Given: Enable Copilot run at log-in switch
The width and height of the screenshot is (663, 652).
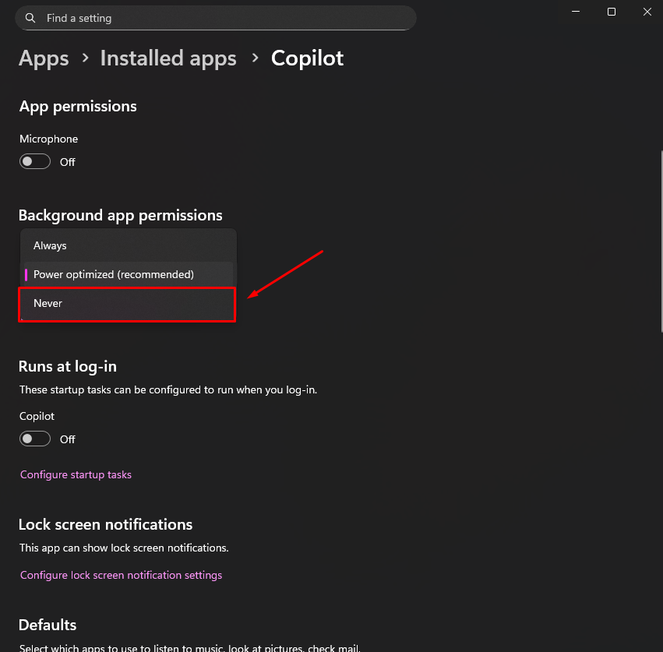Looking at the screenshot, I should pyautogui.click(x=35, y=439).
